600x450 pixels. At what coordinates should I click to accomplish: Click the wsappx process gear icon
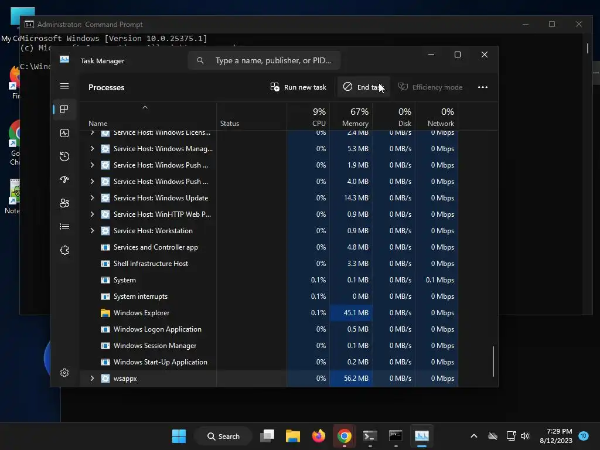click(x=105, y=379)
